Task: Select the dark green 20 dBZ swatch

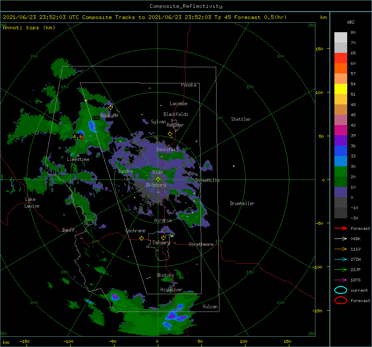Action: pos(341,182)
